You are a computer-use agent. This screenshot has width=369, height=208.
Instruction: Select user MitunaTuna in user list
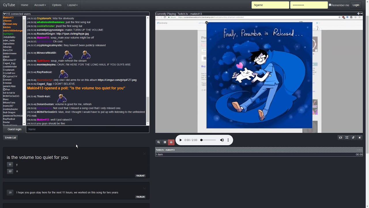pos(9,103)
